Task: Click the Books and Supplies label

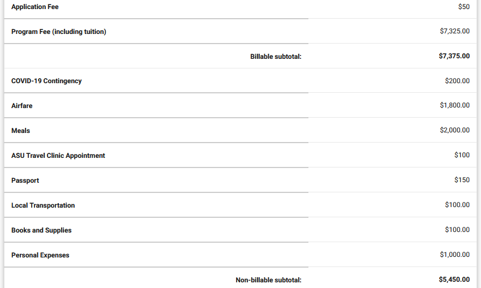Action: [x=41, y=230]
